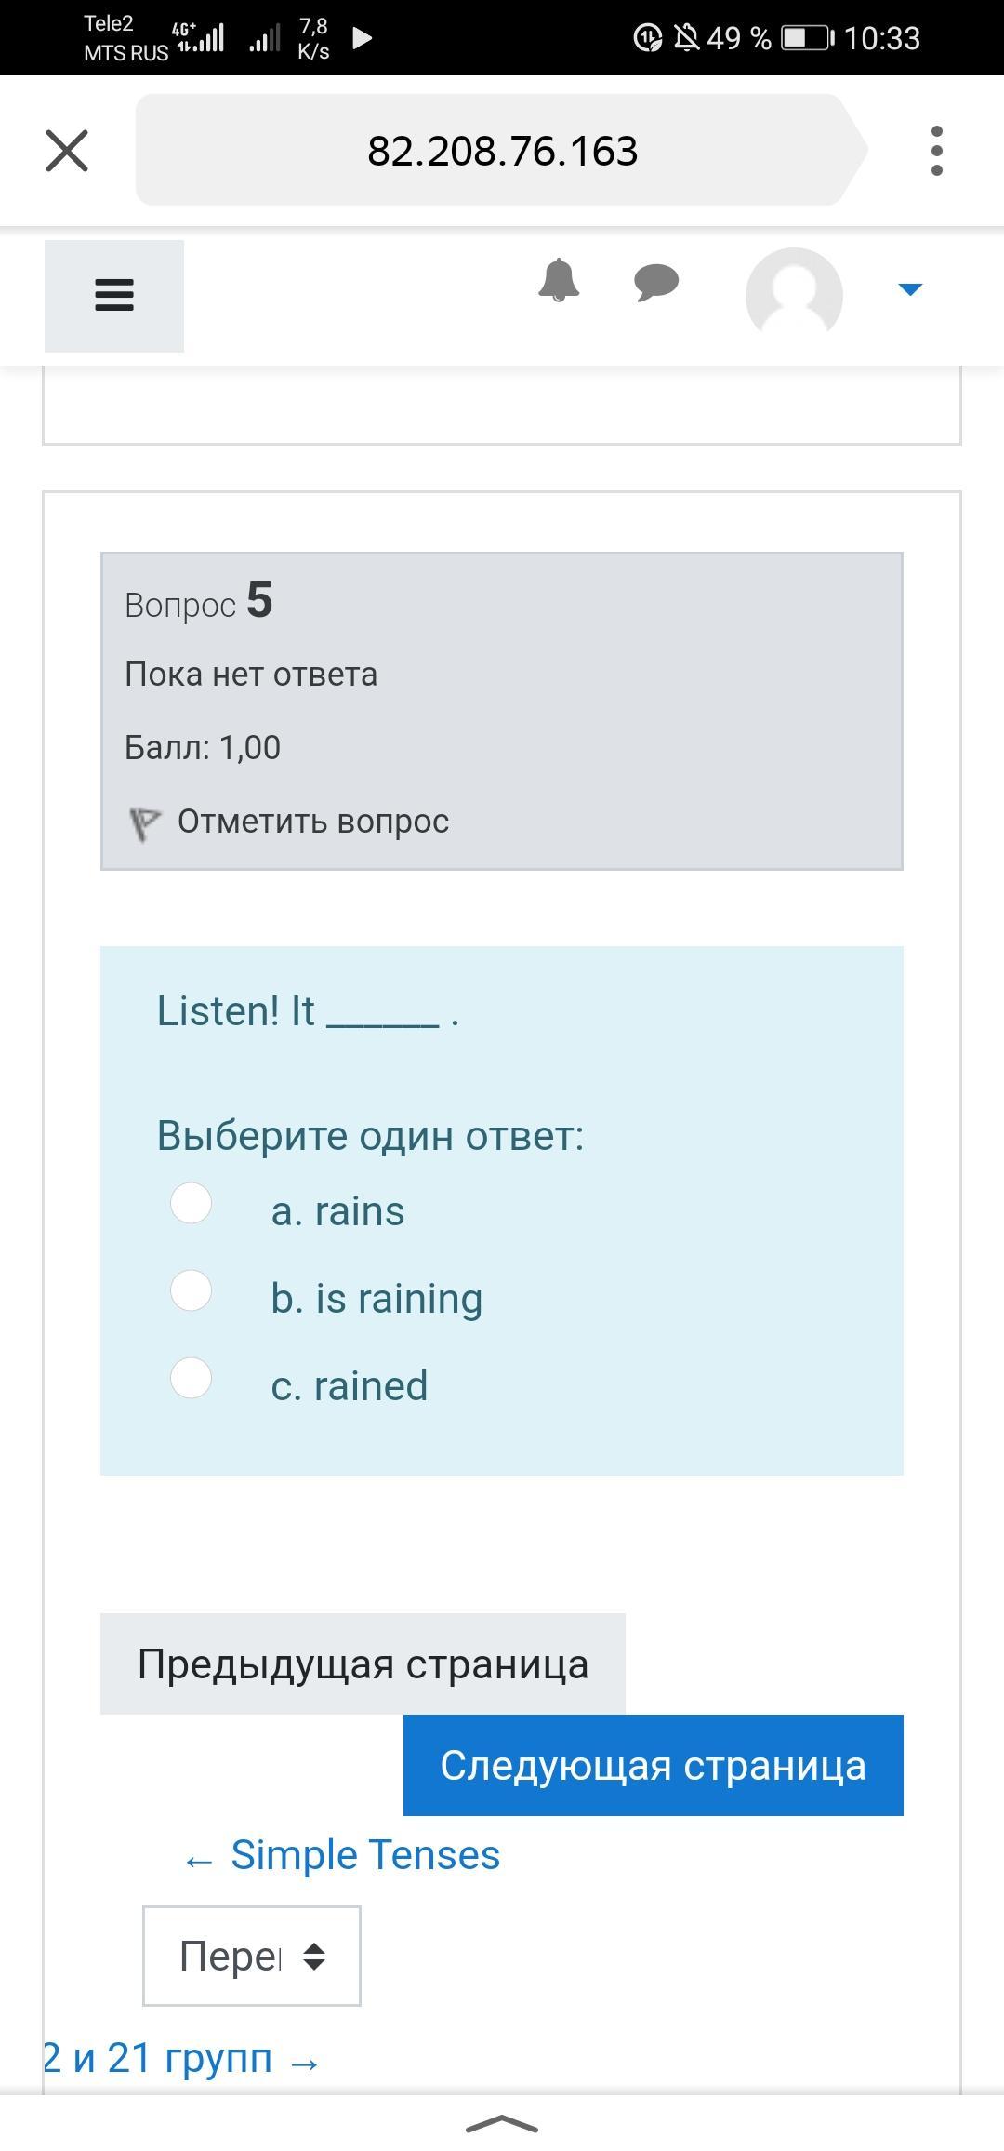This screenshot has height=2151, width=1004.
Task: Tap the address bar showing 82.208.76.163
Action: 502,151
